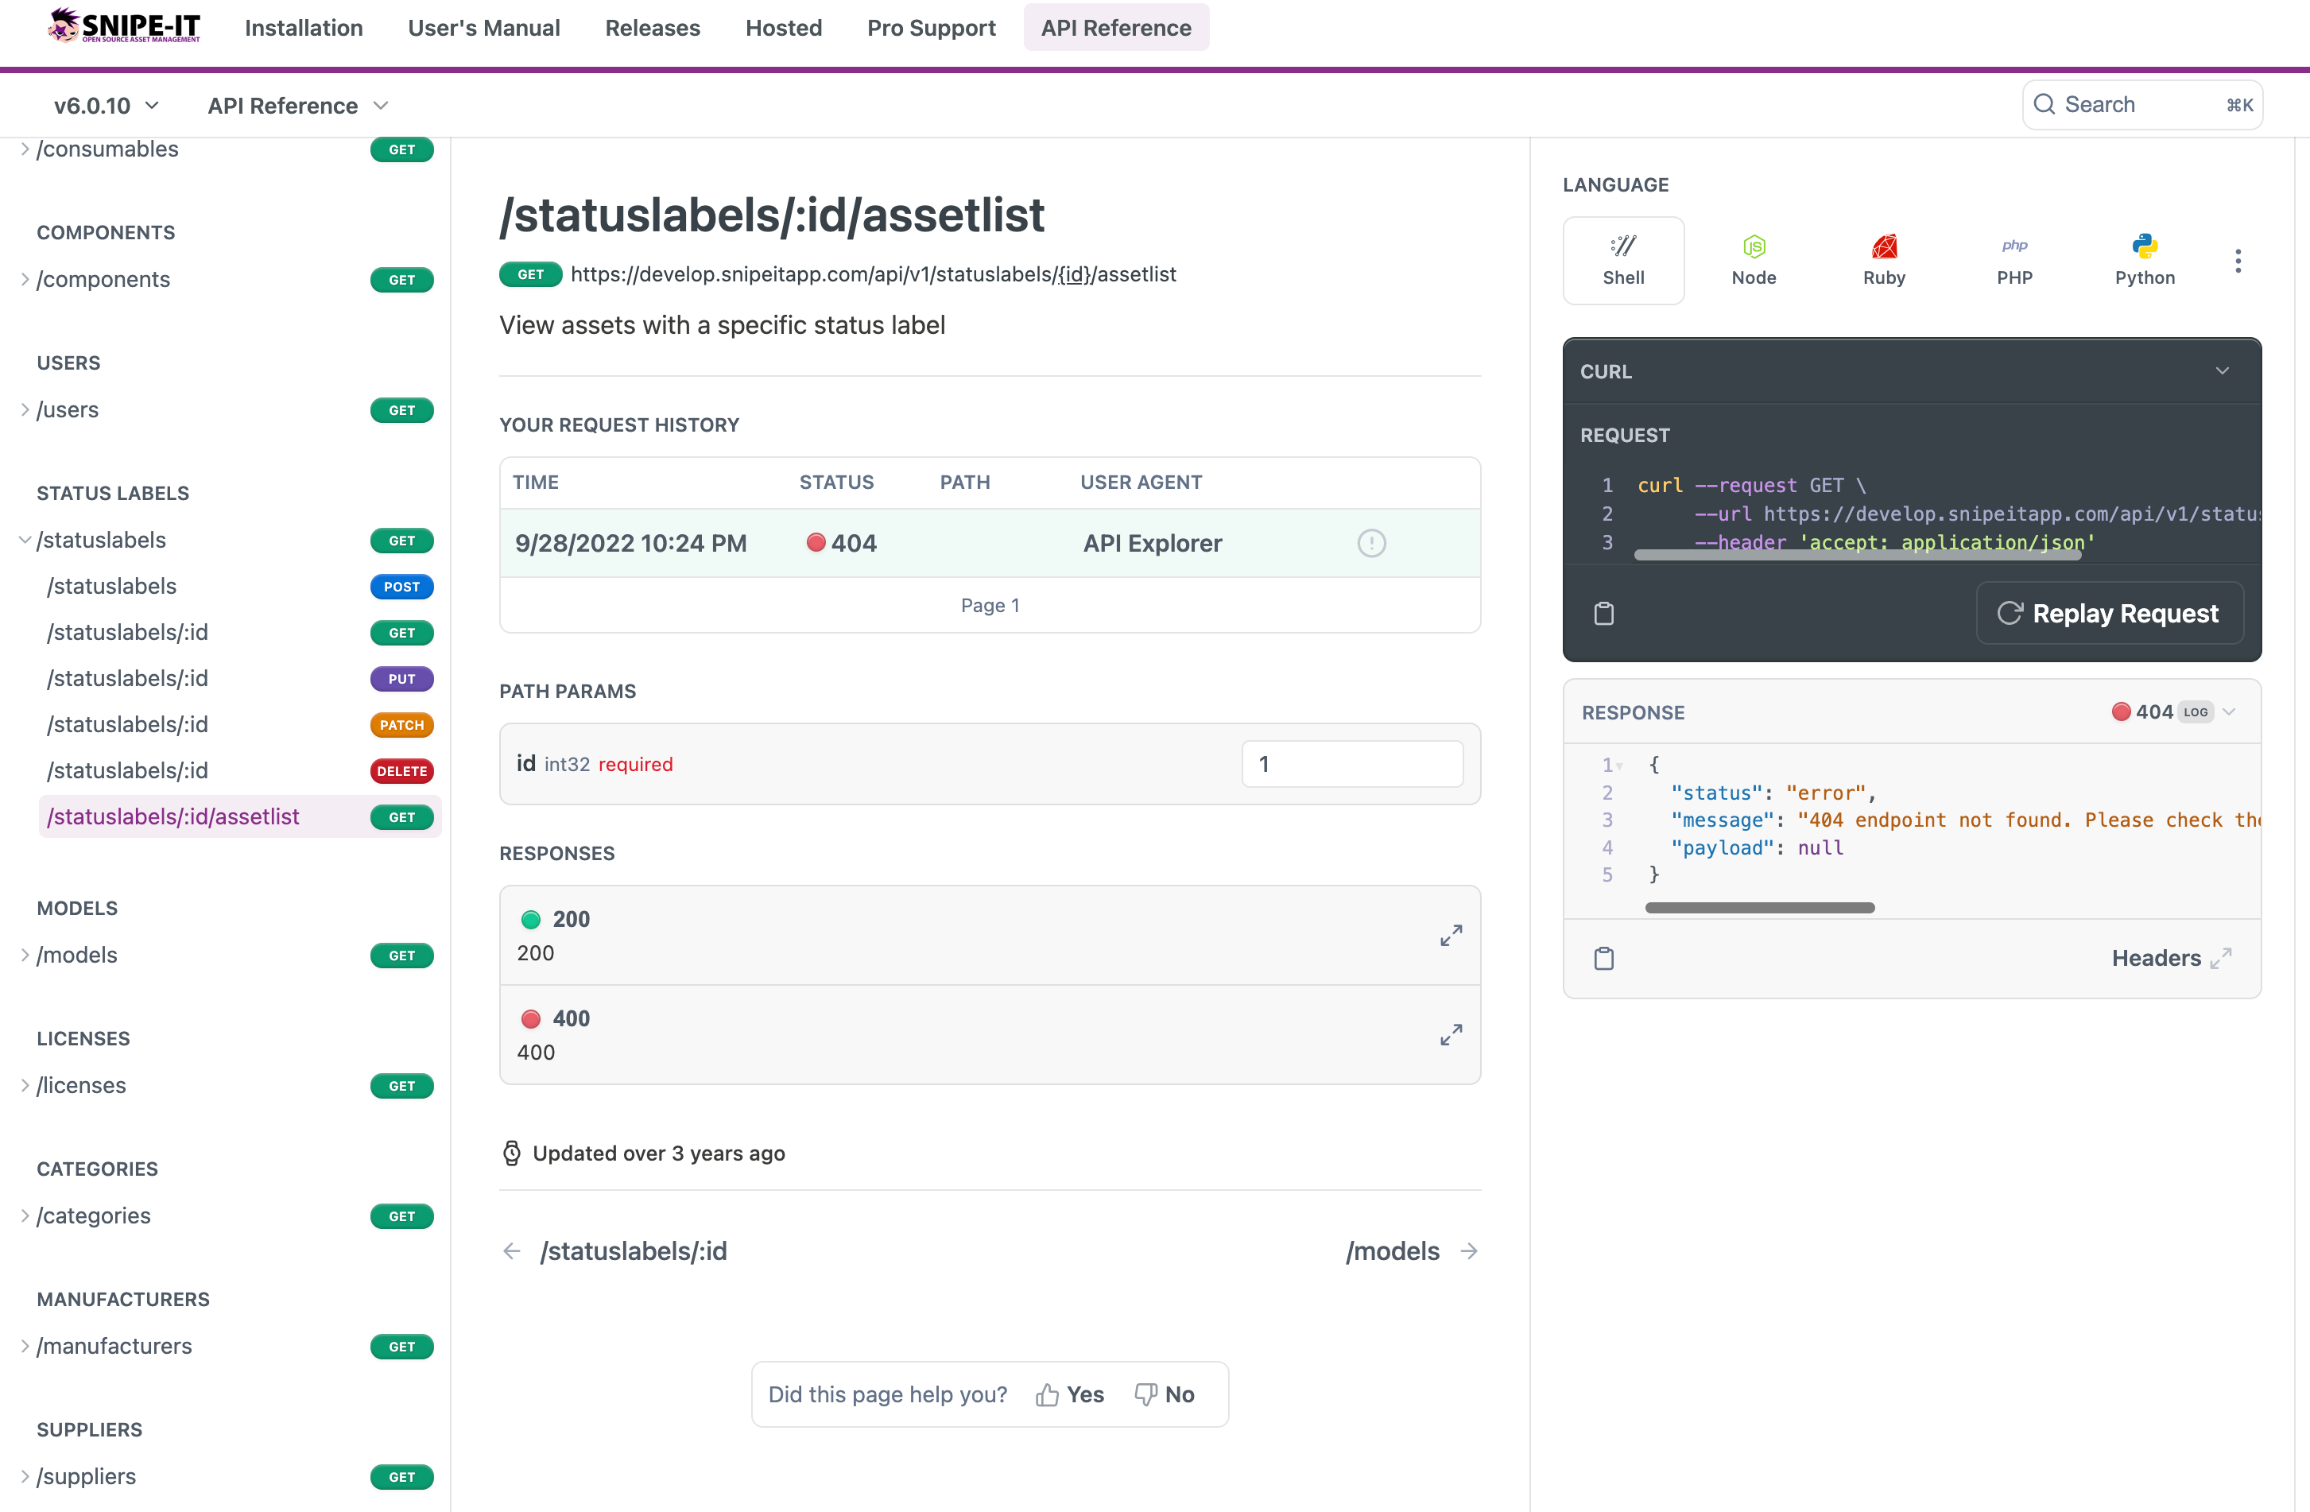The width and height of the screenshot is (2310, 1512).
Task: Click the Replay Request button
Action: [x=2109, y=612]
